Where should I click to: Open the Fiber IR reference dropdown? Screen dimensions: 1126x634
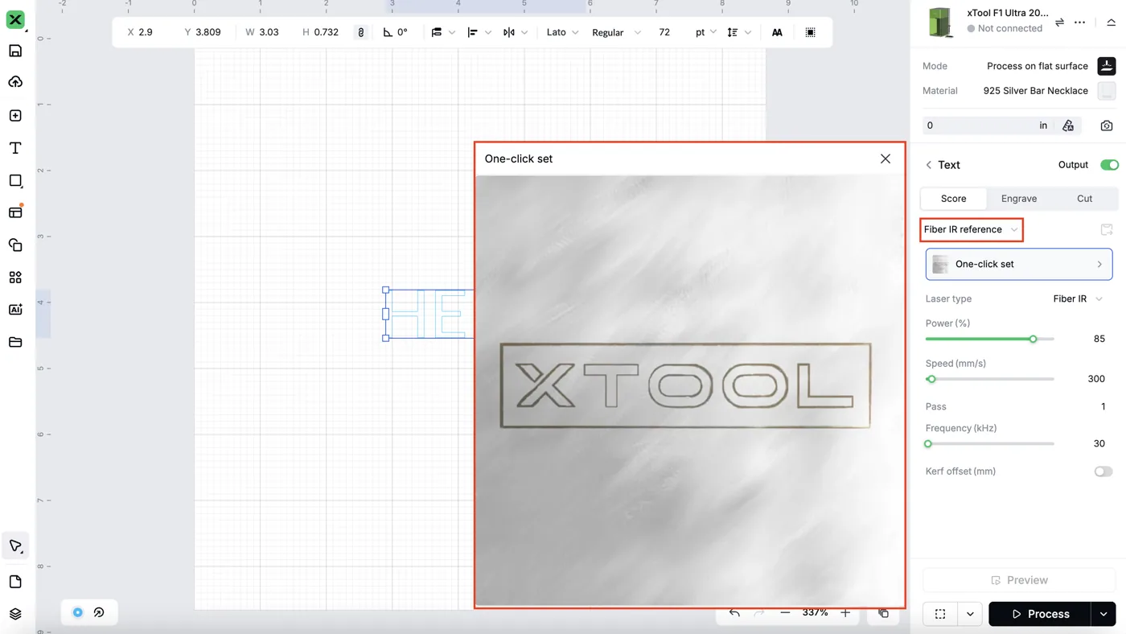pyautogui.click(x=971, y=229)
